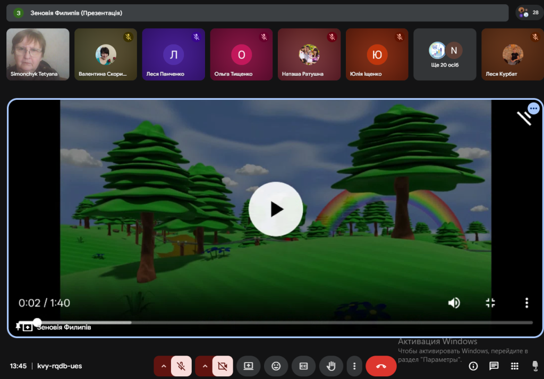The height and width of the screenshot is (379, 544).
Task: Click the present screen icon
Action: [248, 366]
